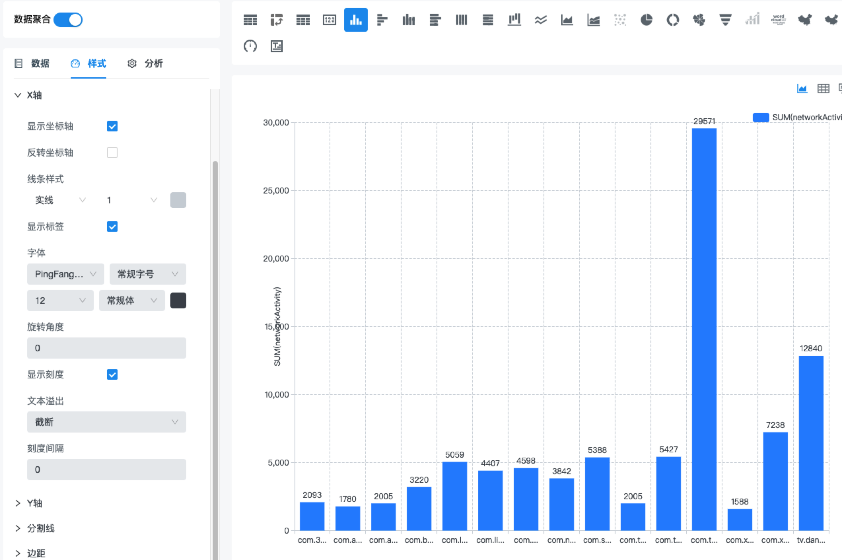Viewport: 842px width, 560px height.
Task: Click the SUM(networkActivity) legend entry
Action: [796, 117]
